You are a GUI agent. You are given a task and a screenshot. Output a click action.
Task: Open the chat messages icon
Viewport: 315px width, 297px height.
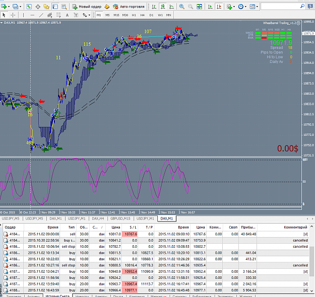coord(310,7)
